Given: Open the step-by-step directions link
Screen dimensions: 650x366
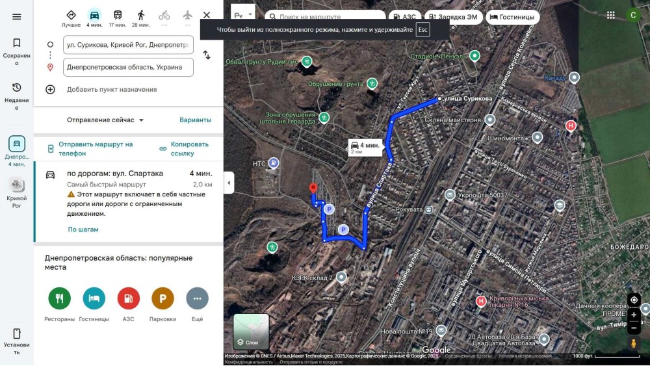Looking at the screenshot, I should 83,229.
